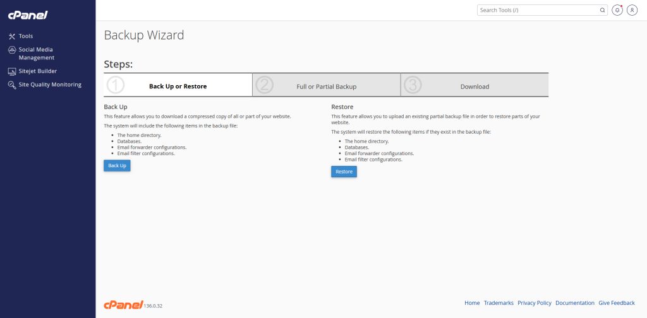Image resolution: width=647 pixels, height=318 pixels.
Task: Open the Home footer link
Action: 472,303
